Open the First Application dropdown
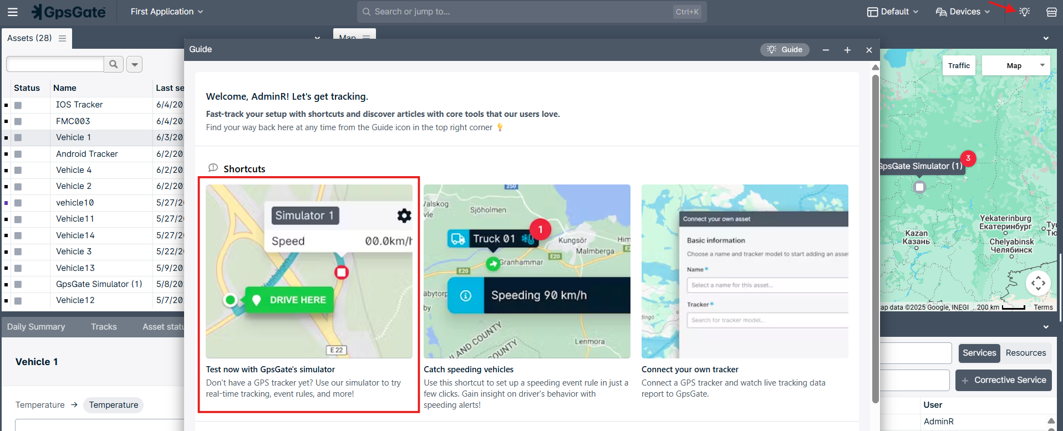The width and height of the screenshot is (1063, 431). (167, 12)
